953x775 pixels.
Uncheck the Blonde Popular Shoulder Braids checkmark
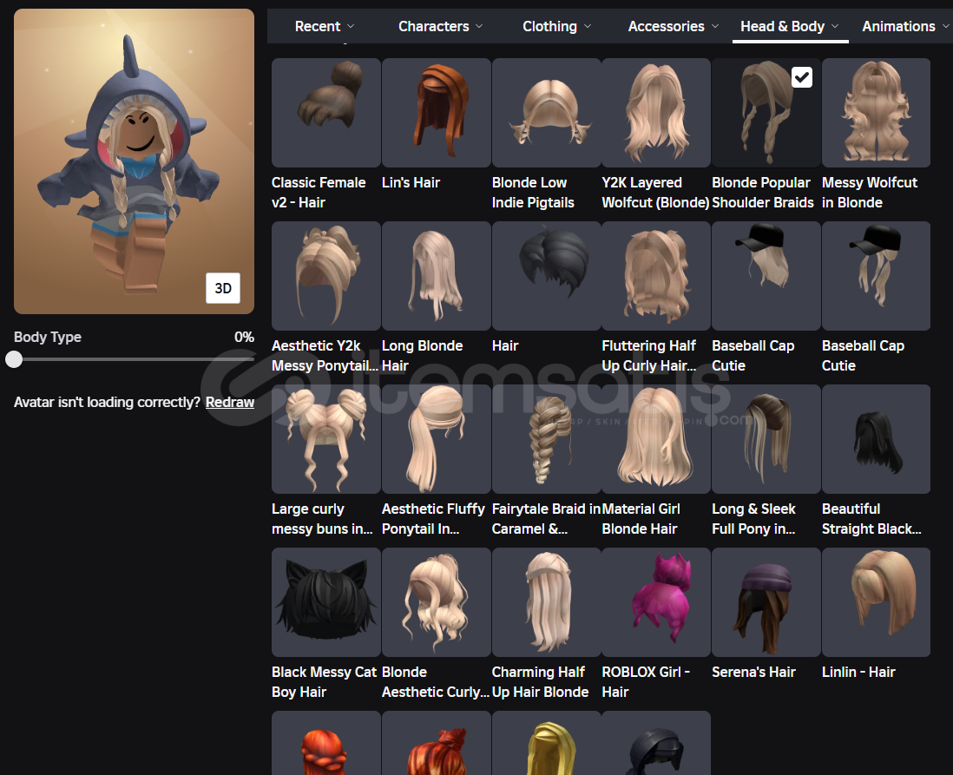coord(802,77)
